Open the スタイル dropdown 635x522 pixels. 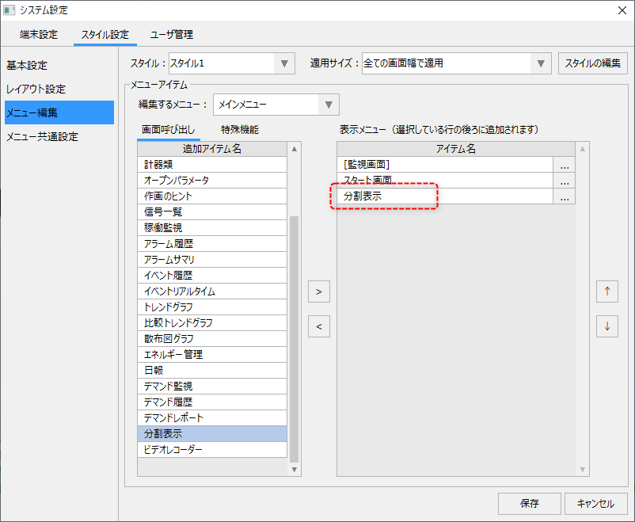pos(286,63)
